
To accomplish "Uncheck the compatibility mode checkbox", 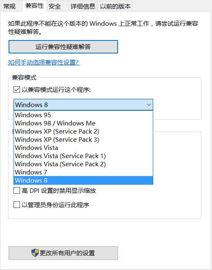I will pos(17,89).
